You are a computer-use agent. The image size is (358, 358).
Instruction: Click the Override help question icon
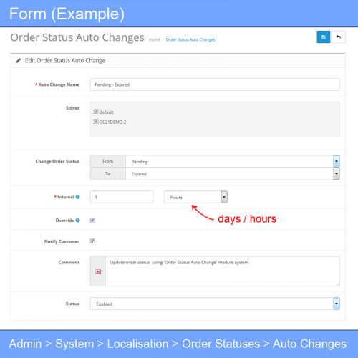(77, 221)
